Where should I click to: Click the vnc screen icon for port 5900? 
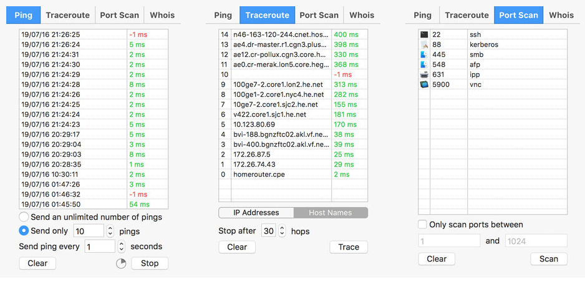pyautogui.click(x=424, y=84)
